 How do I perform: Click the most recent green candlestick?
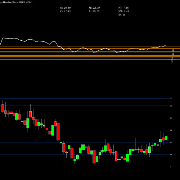(x=166, y=138)
